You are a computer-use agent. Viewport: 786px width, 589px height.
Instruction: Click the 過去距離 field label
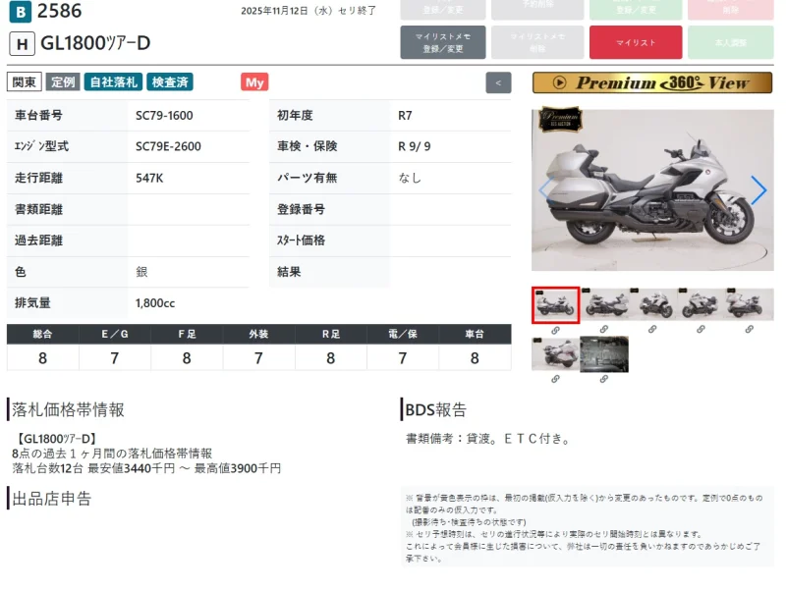pyautogui.click(x=38, y=241)
